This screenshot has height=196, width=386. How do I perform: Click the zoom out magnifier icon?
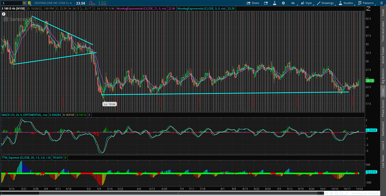coord(341,193)
